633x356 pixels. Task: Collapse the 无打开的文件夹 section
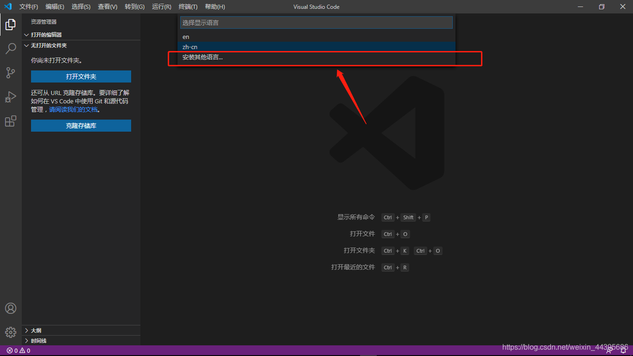tap(81, 45)
